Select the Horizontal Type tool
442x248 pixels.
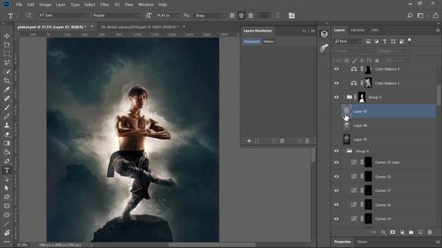7,170
